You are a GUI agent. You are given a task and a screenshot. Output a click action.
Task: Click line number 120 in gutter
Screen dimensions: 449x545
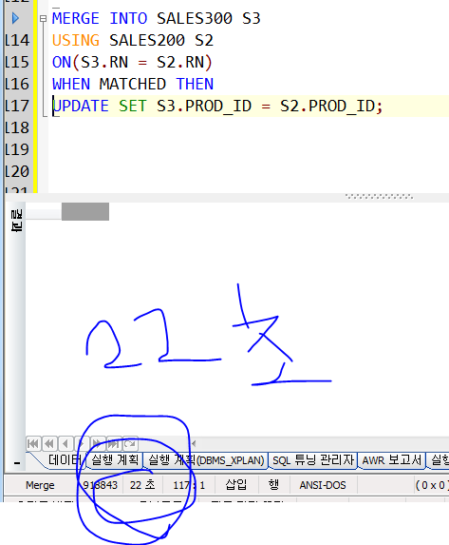17,172
